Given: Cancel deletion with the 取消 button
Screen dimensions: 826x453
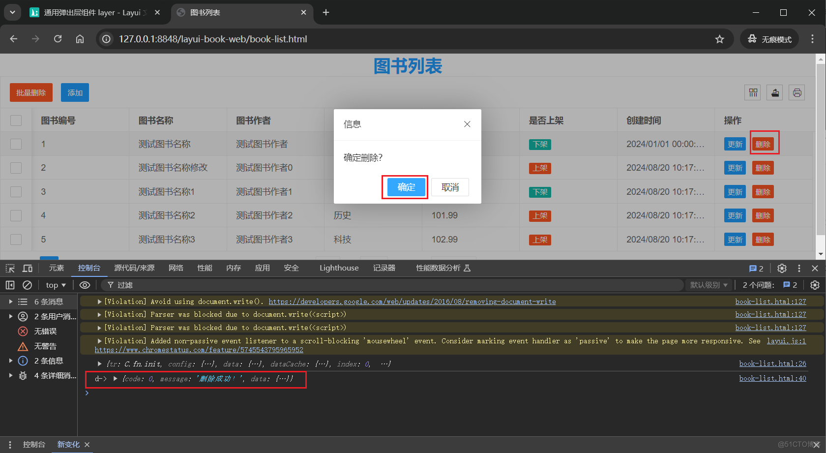Looking at the screenshot, I should point(450,187).
